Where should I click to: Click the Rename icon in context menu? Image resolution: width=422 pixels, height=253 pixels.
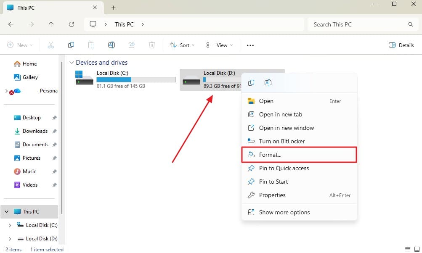268,83
